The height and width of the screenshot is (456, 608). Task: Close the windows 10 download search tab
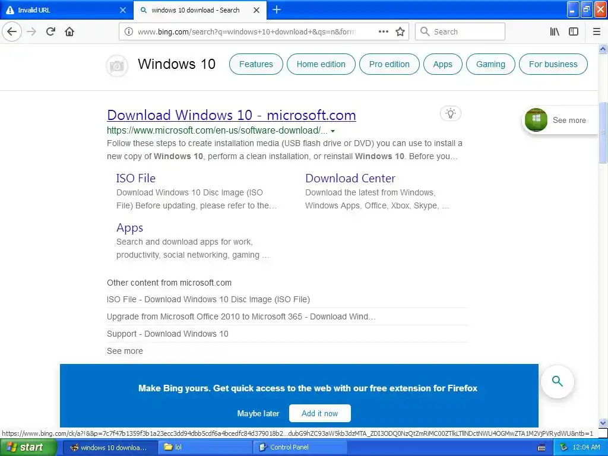(x=256, y=10)
